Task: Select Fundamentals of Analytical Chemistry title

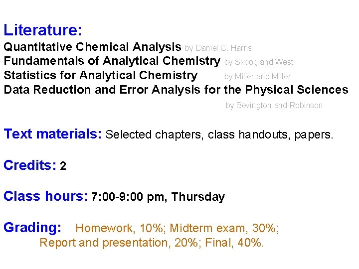Action: 112,61
